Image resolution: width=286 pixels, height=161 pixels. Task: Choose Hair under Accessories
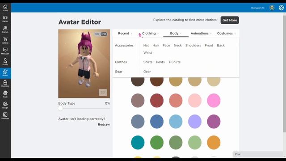pyautogui.click(x=156, y=46)
